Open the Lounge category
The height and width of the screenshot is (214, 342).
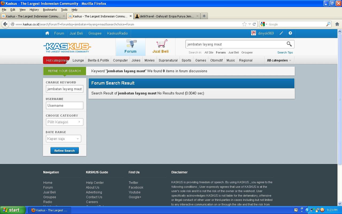pyautogui.click(x=78, y=60)
